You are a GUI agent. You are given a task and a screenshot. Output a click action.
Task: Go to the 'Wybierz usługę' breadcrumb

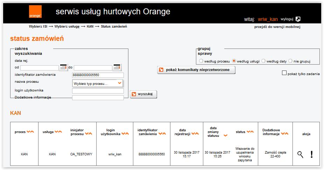67,27
